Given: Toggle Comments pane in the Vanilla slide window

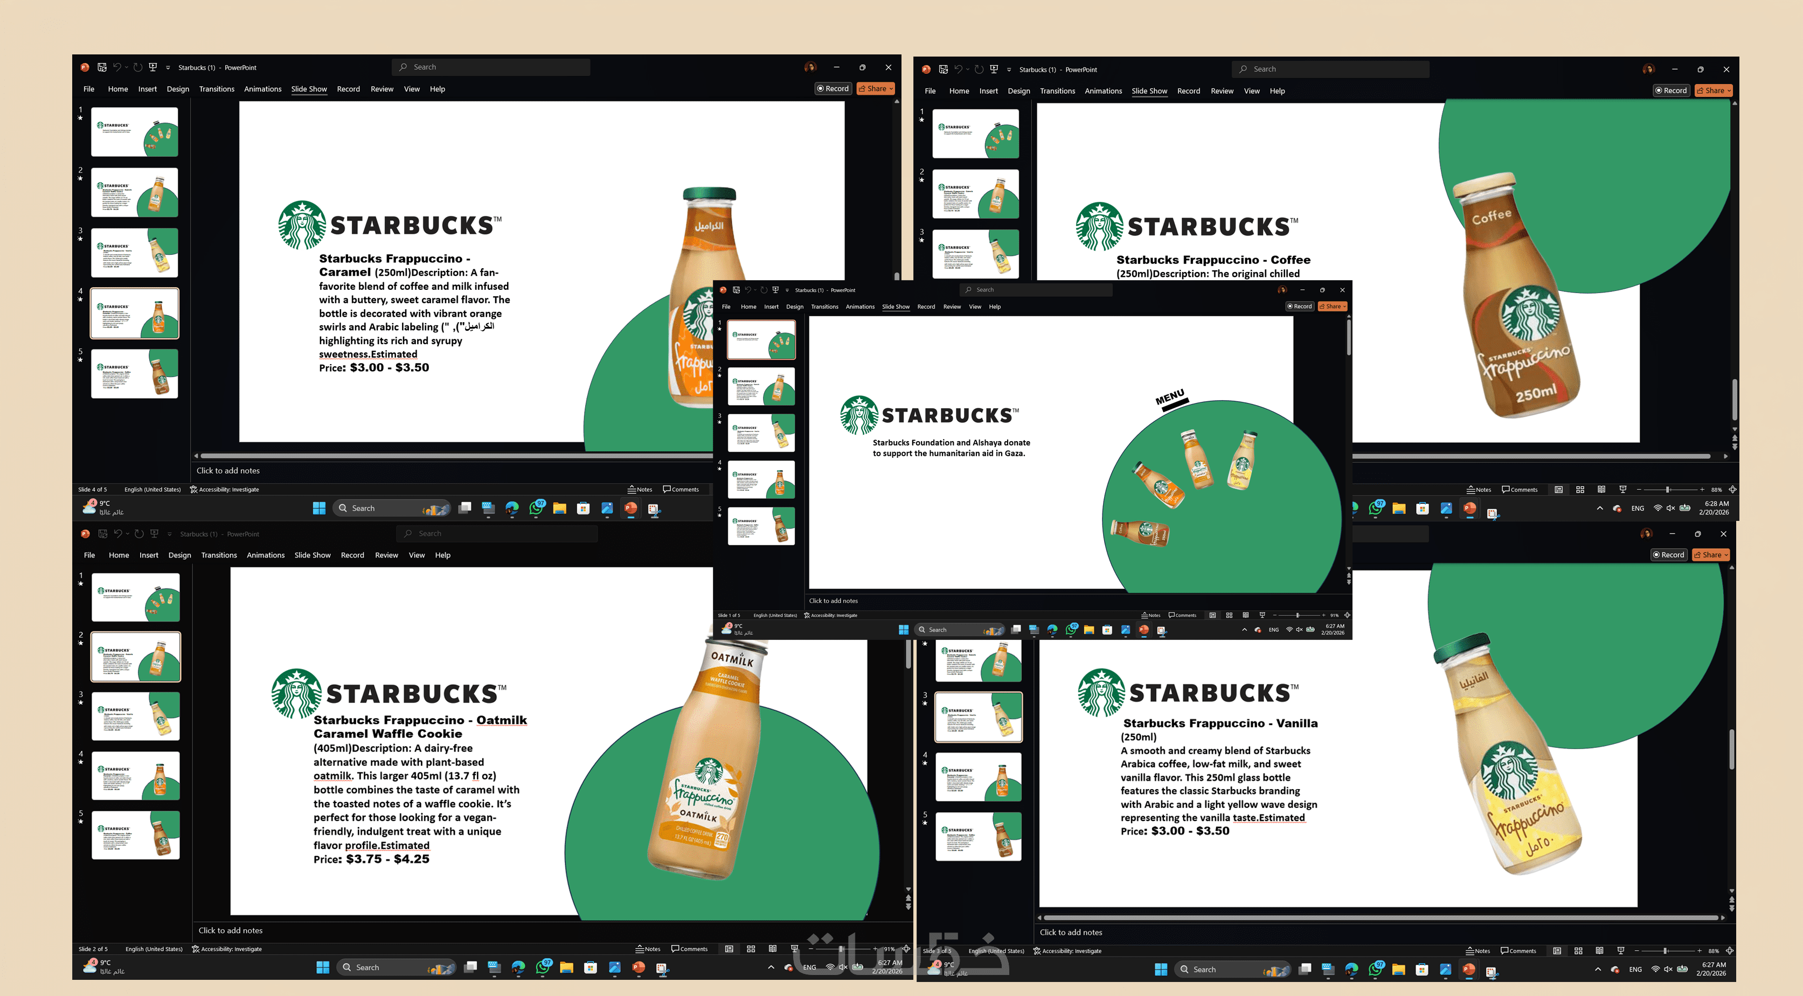Looking at the screenshot, I should pos(1518,951).
